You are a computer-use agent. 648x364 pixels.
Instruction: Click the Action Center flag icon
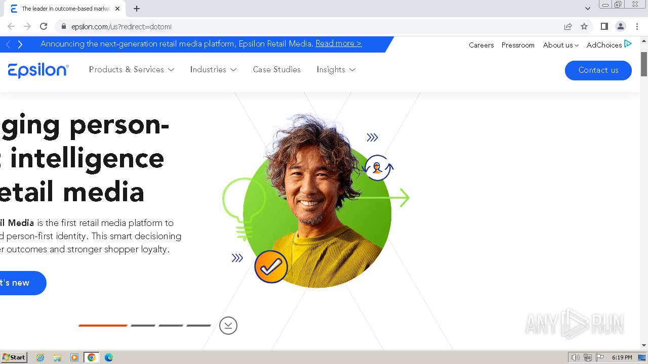pos(600,357)
